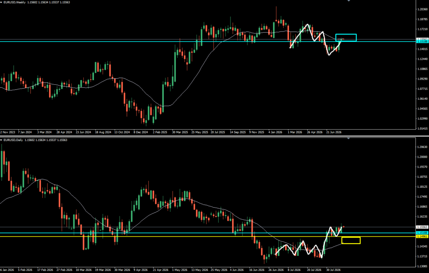Click the 7 Jan 2024 date label
Viewport: 429px width, 273px height.
point(25,132)
